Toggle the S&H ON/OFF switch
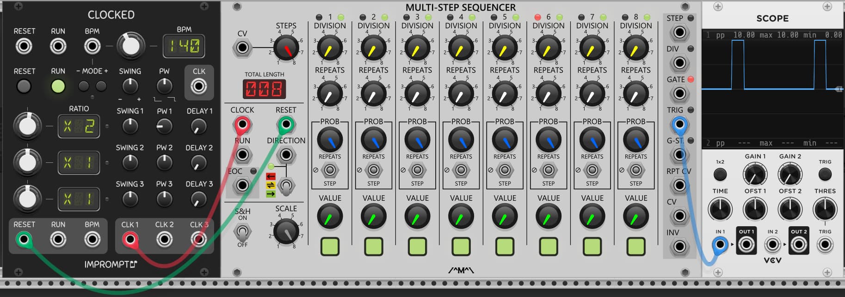The height and width of the screenshot is (297, 845). pos(242,231)
